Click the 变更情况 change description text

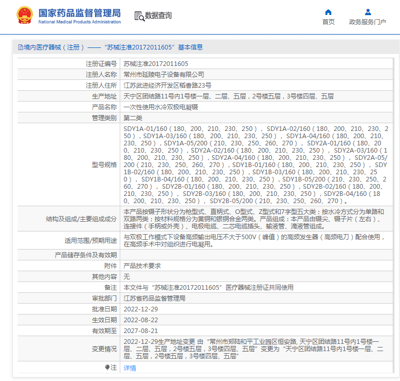253,349
